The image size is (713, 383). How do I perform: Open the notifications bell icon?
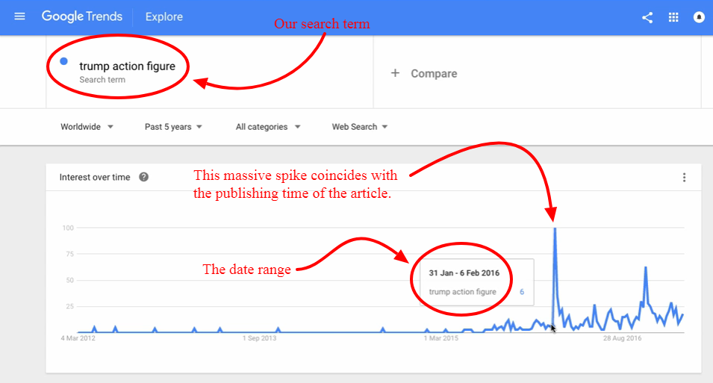coord(699,17)
